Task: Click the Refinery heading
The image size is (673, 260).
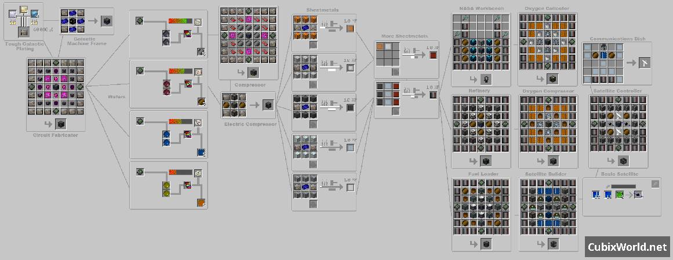Action: 481,91
